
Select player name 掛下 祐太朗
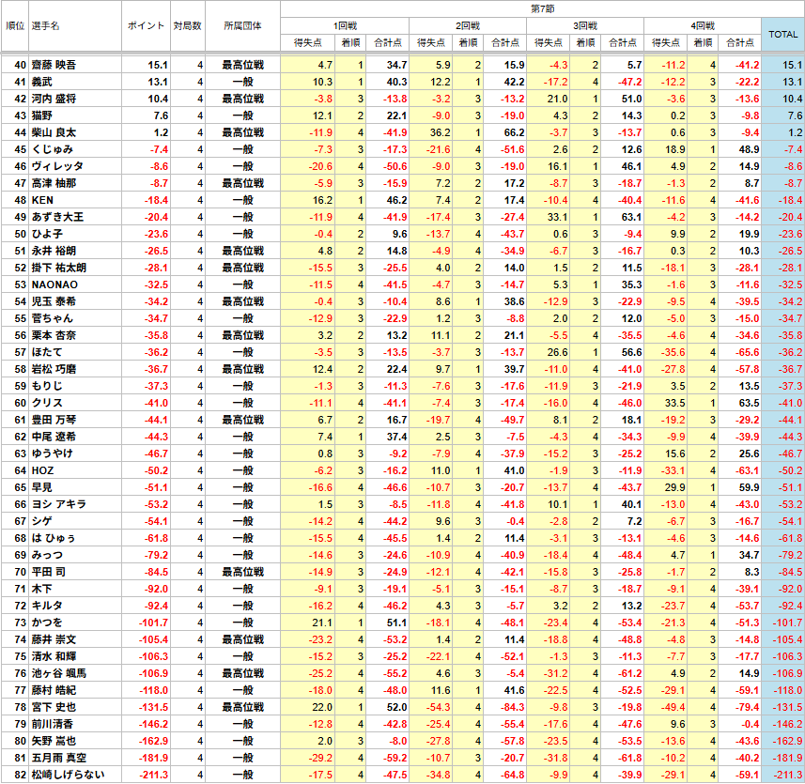59,268
